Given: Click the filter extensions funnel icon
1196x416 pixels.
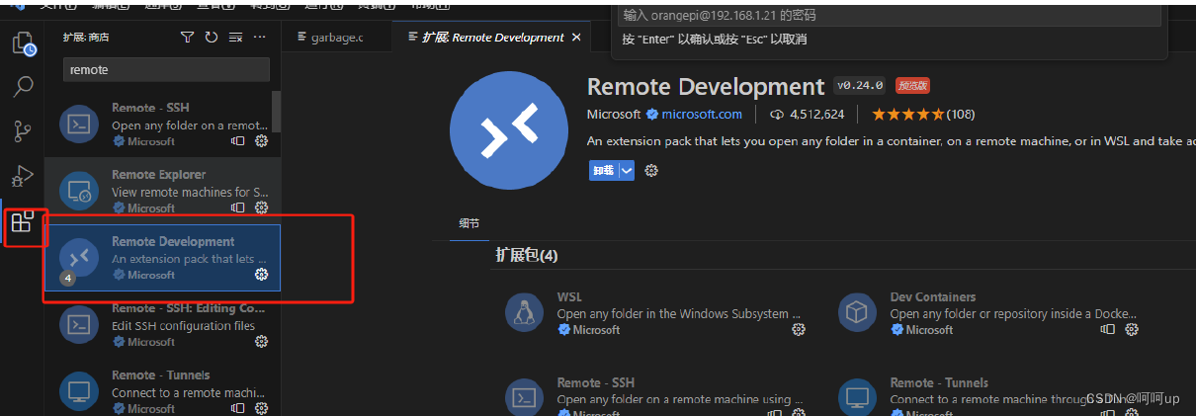Looking at the screenshot, I should 187,38.
